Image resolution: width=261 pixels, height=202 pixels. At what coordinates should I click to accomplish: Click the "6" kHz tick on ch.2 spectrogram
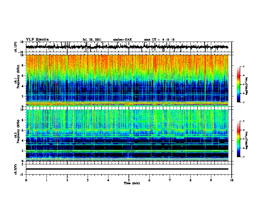pyautogui.click(x=23, y=130)
